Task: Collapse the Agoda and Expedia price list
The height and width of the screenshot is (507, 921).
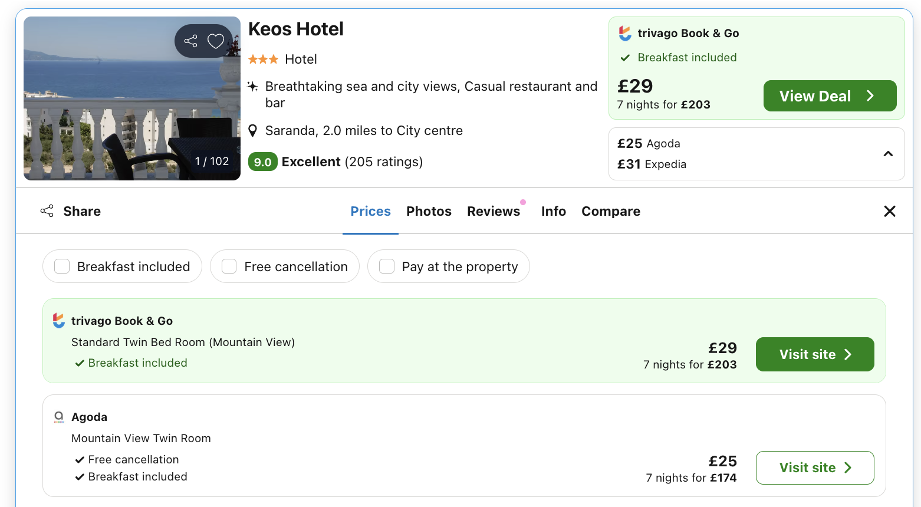Action: (x=888, y=154)
